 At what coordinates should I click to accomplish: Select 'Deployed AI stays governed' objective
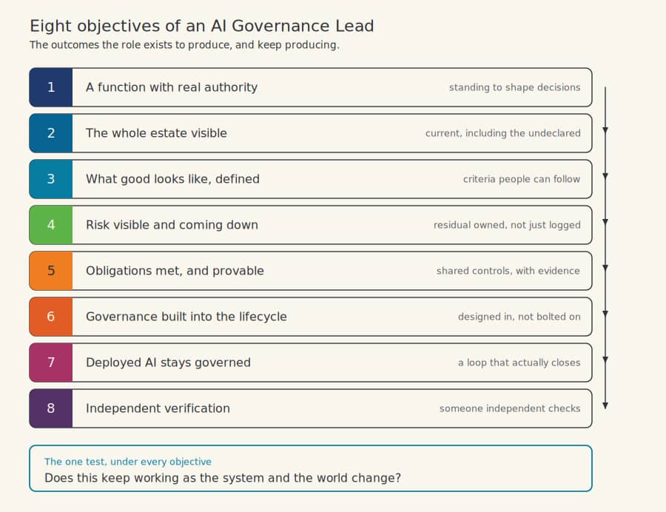[x=311, y=362]
